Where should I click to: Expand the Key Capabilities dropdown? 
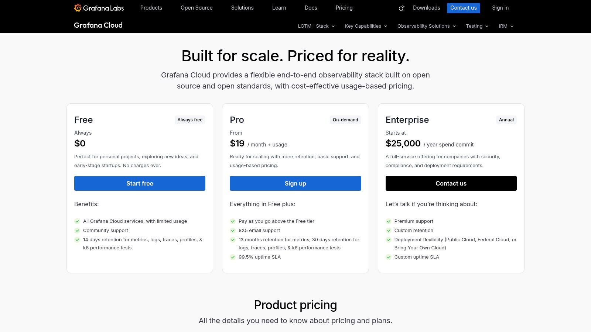pyautogui.click(x=366, y=26)
